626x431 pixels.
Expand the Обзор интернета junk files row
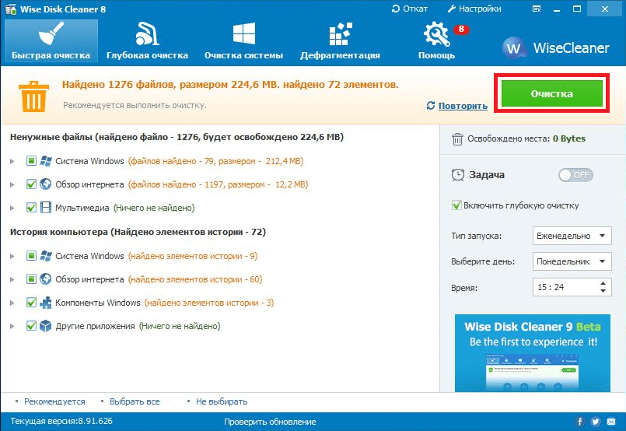12,184
